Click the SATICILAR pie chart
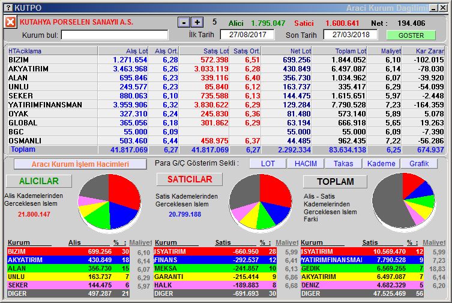The width and height of the screenshot is (452, 303). click(261, 202)
